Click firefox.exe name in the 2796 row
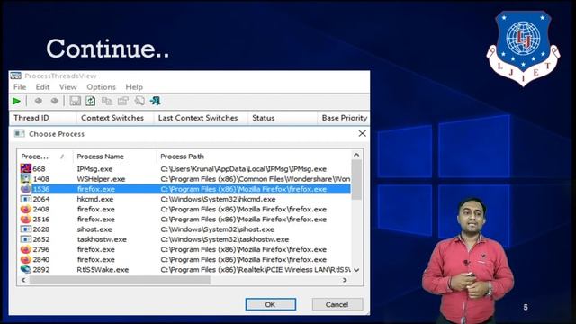The width and height of the screenshot is (576, 324). [96, 249]
